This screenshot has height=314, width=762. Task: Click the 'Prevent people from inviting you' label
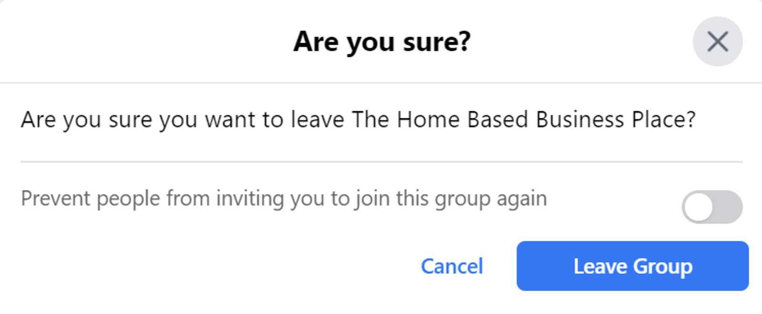click(x=284, y=199)
